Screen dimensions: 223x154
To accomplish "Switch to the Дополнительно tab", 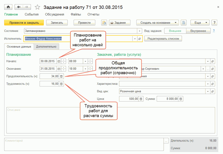I will pyautogui.click(x=46, y=47).
